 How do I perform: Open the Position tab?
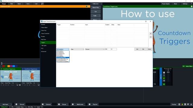click(48, 37)
